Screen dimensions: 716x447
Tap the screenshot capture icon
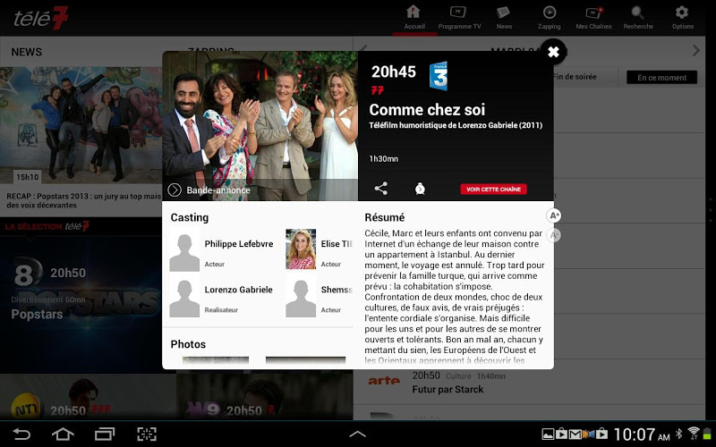(x=147, y=434)
